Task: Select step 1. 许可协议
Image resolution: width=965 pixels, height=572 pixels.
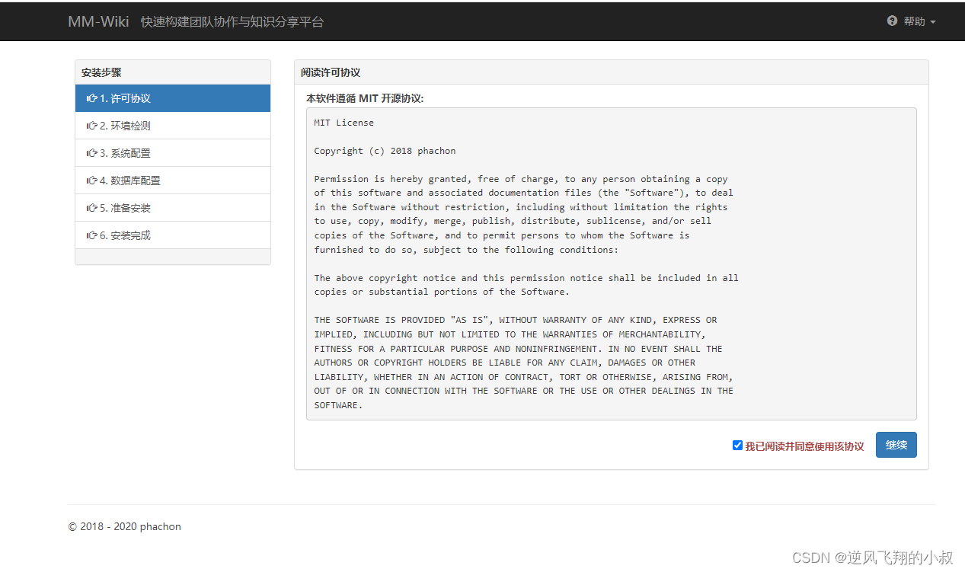Action: pyautogui.click(x=173, y=98)
